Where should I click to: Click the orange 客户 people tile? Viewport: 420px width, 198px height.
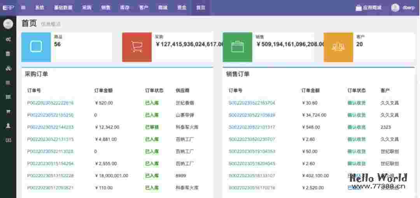point(338,47)
